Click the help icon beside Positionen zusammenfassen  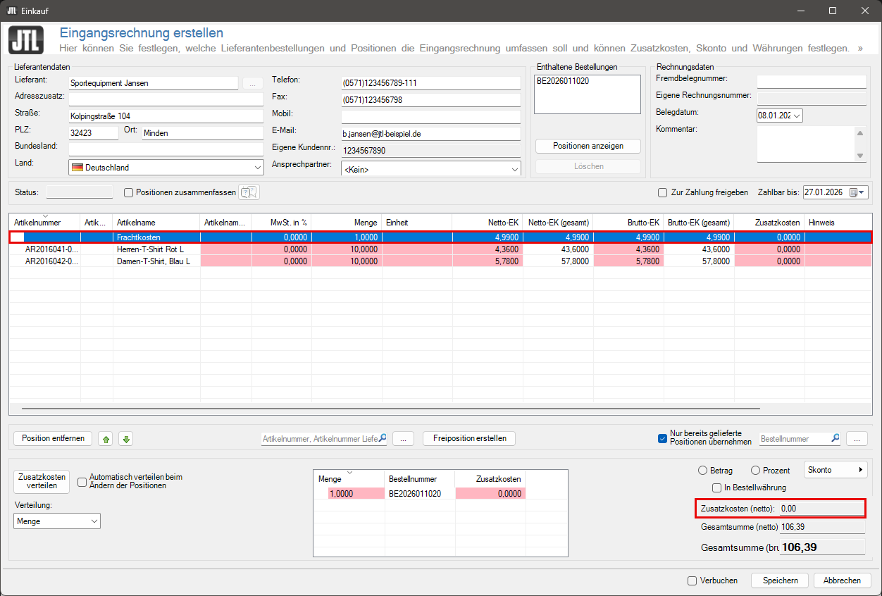(x=249, y=192)
